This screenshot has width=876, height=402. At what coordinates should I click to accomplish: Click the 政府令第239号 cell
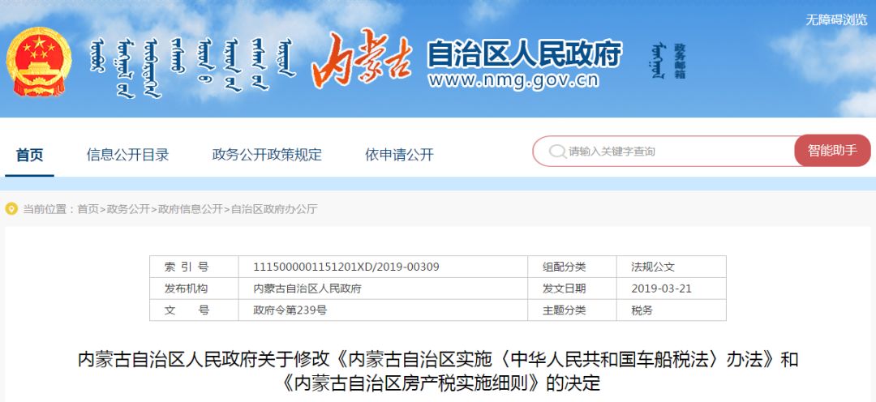383,310
